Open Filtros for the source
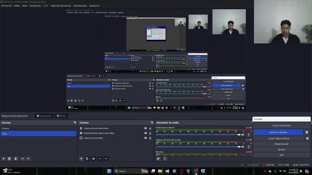The image size is (312, 175). 61,116
